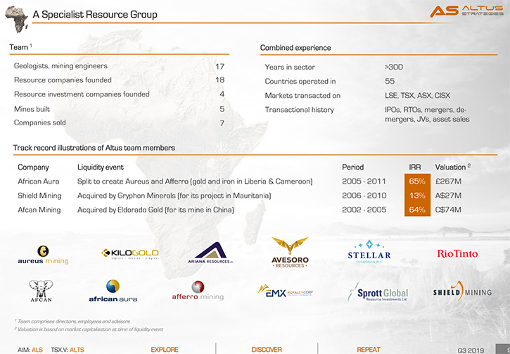Click the Africa map icon beside title

(x=17, y=19)
